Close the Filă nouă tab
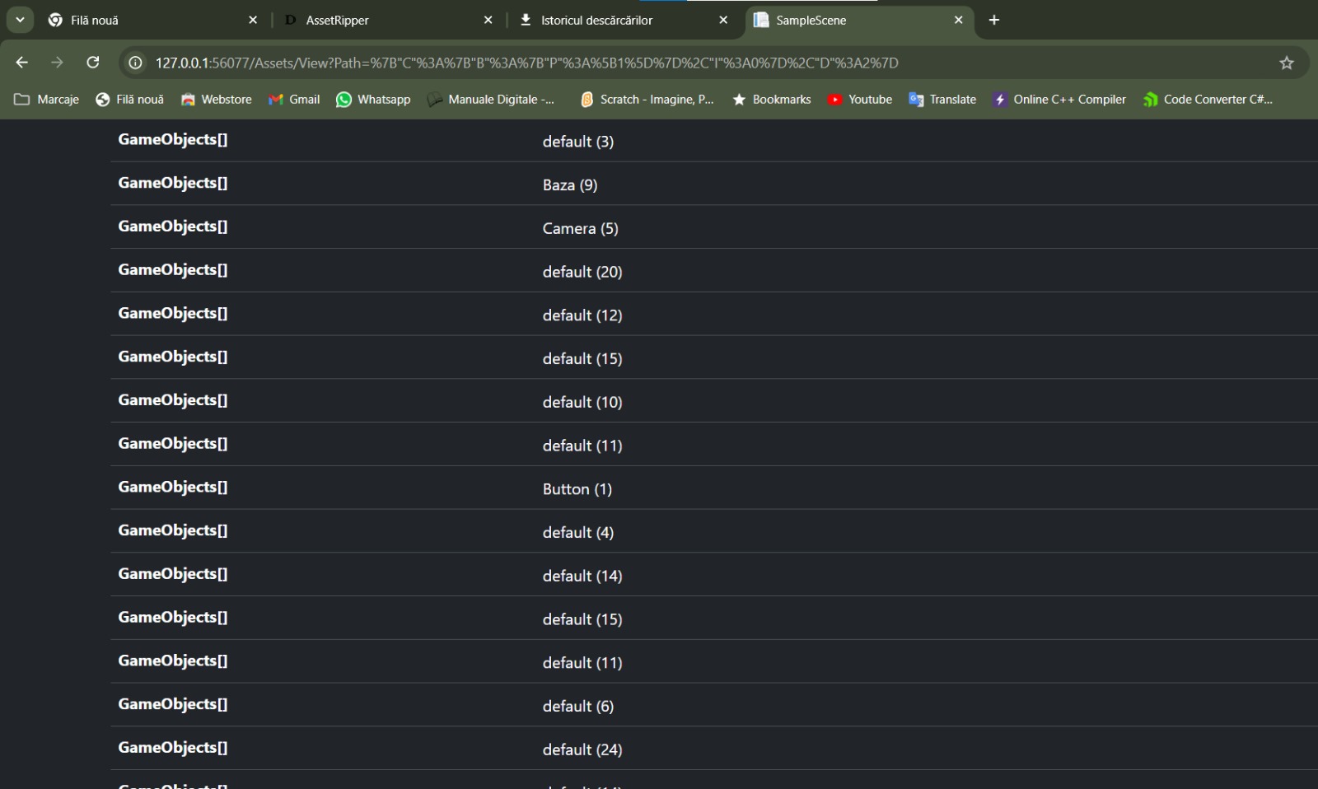1318x789 pixels. coord(253,20)
